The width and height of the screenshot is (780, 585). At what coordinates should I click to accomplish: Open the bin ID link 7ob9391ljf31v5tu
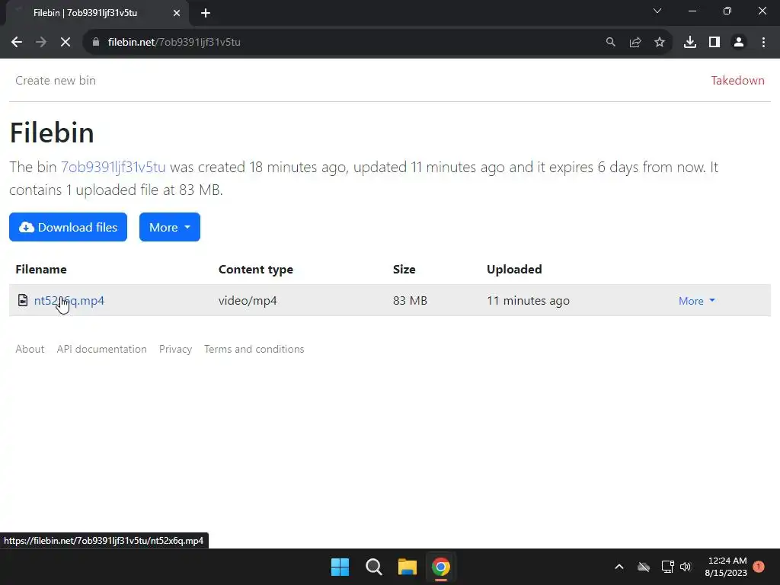tap(113, 167)
